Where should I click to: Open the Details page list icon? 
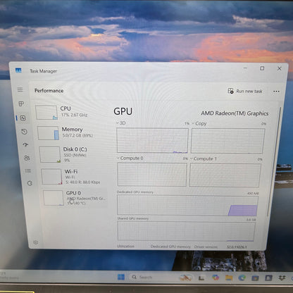28,170
